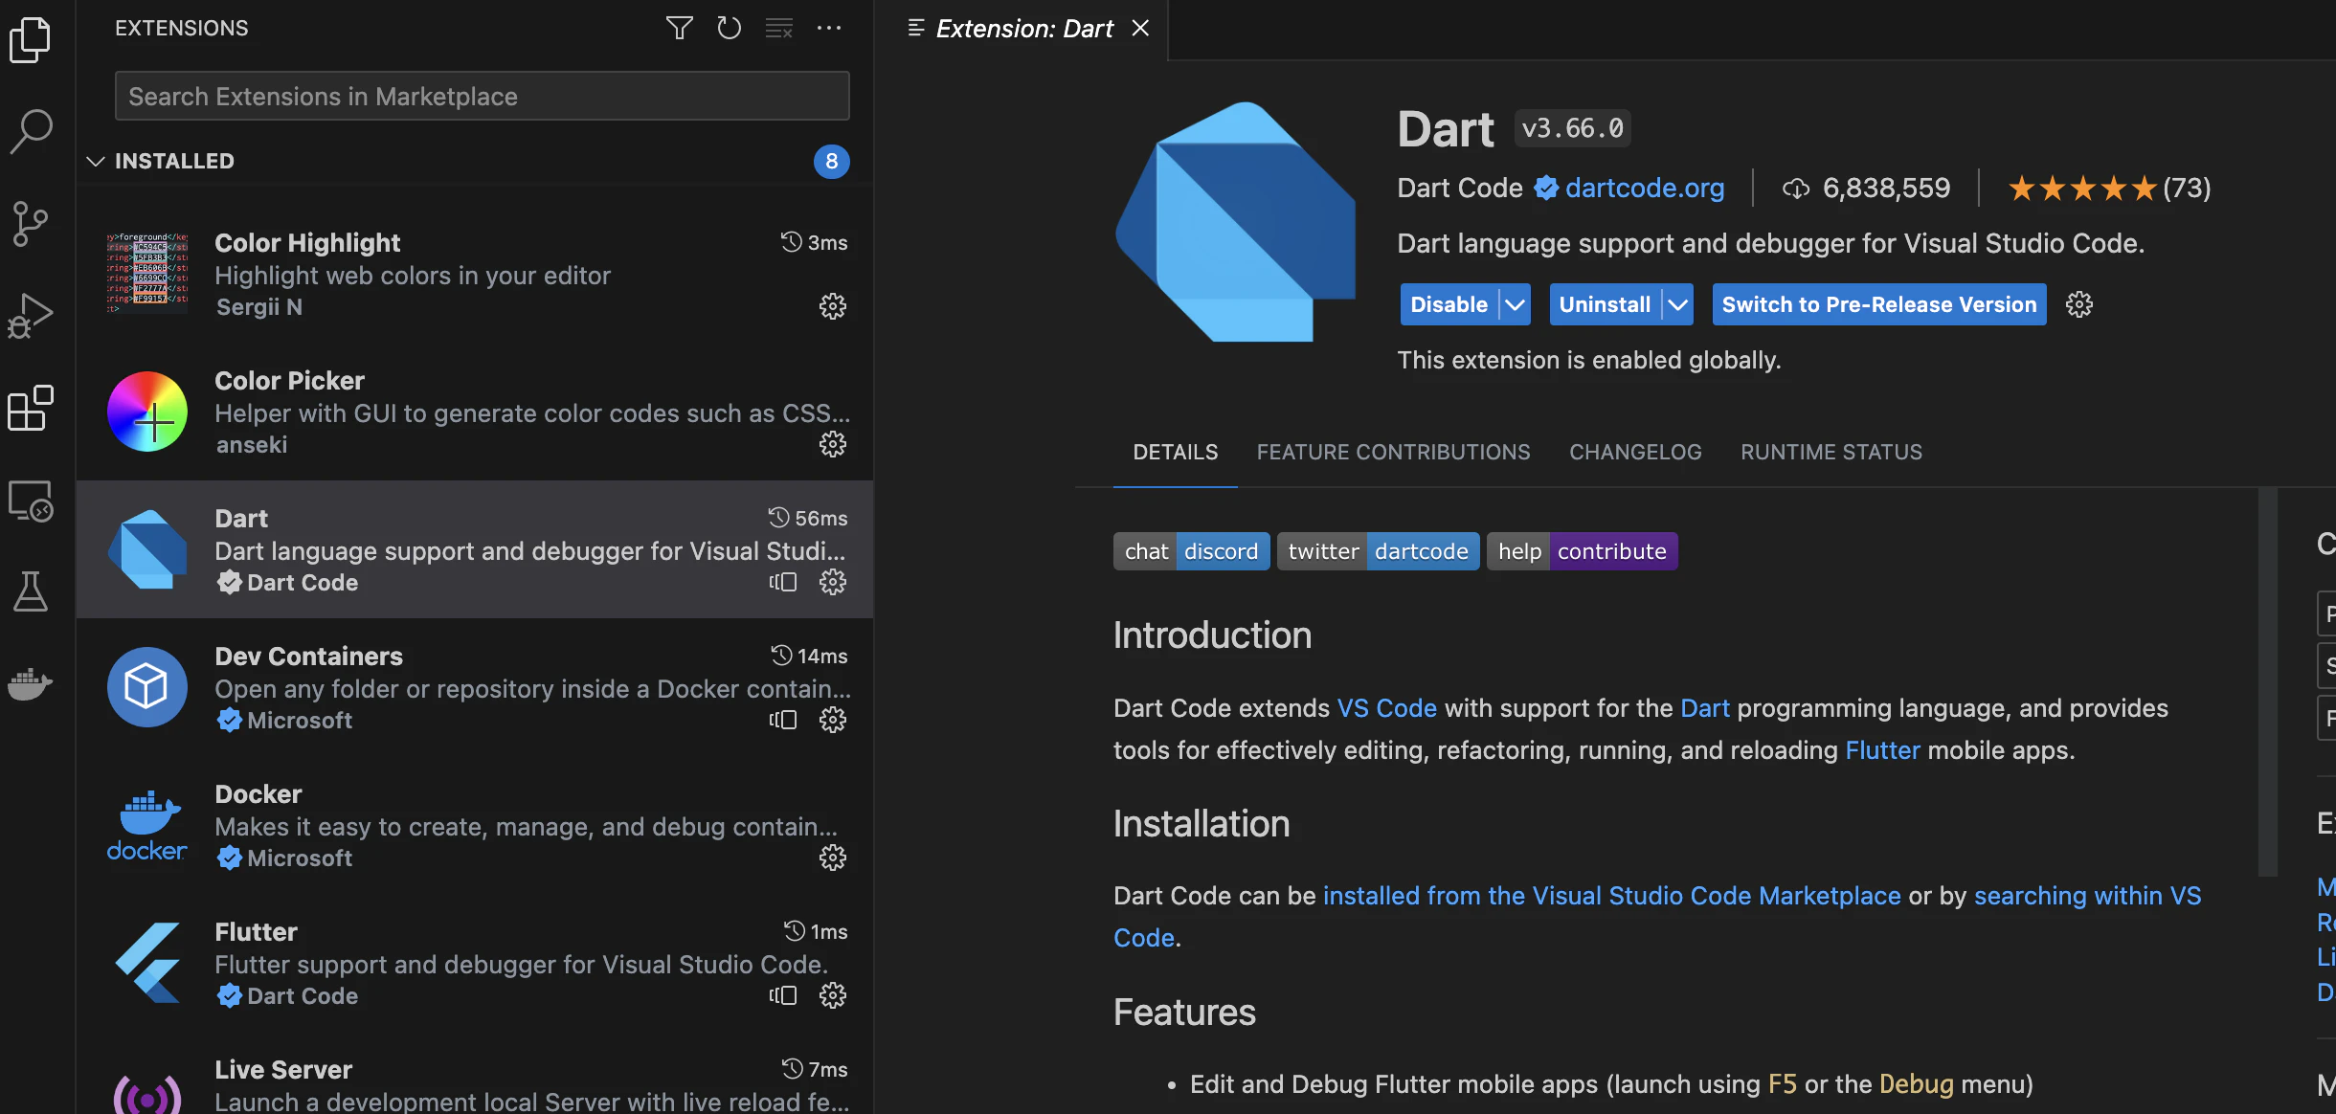Click the details page scrollbar

[2267, 681]
